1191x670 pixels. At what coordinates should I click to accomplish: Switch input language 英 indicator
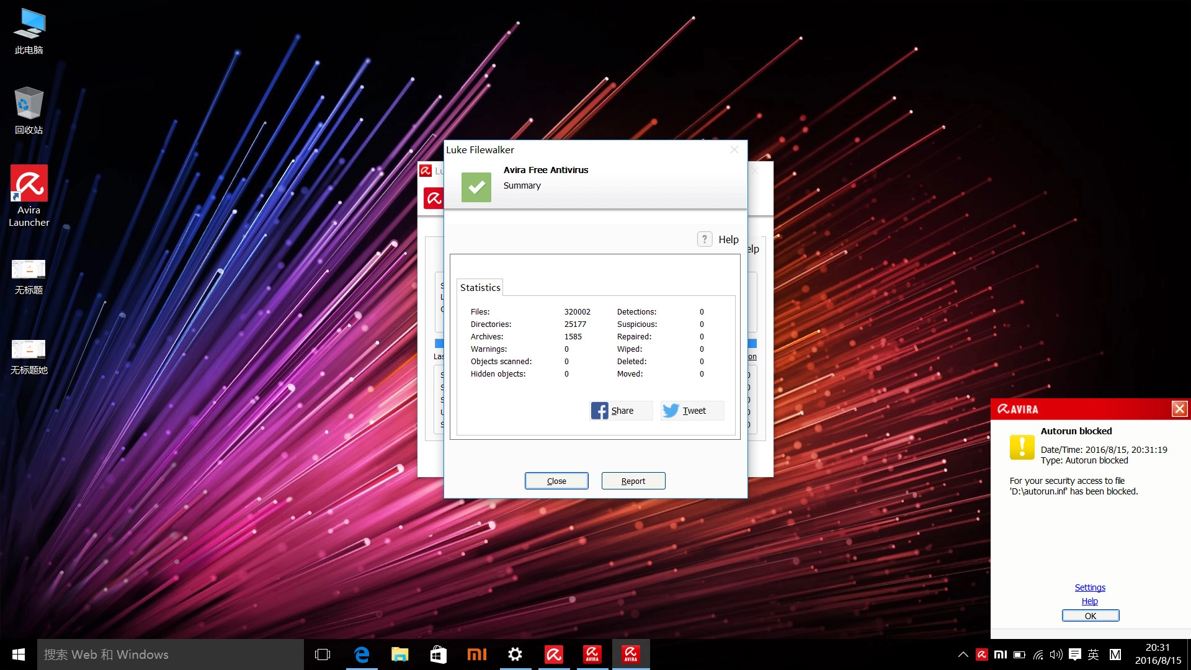(1094, 654)
